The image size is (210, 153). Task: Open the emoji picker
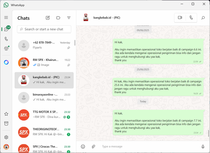click(x=83, y=147)
